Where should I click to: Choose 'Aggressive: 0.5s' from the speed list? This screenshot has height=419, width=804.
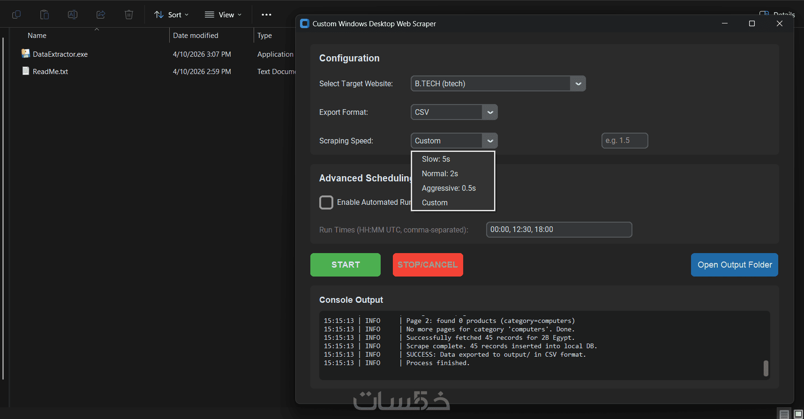pyautogui.click(x=453, y=188)
